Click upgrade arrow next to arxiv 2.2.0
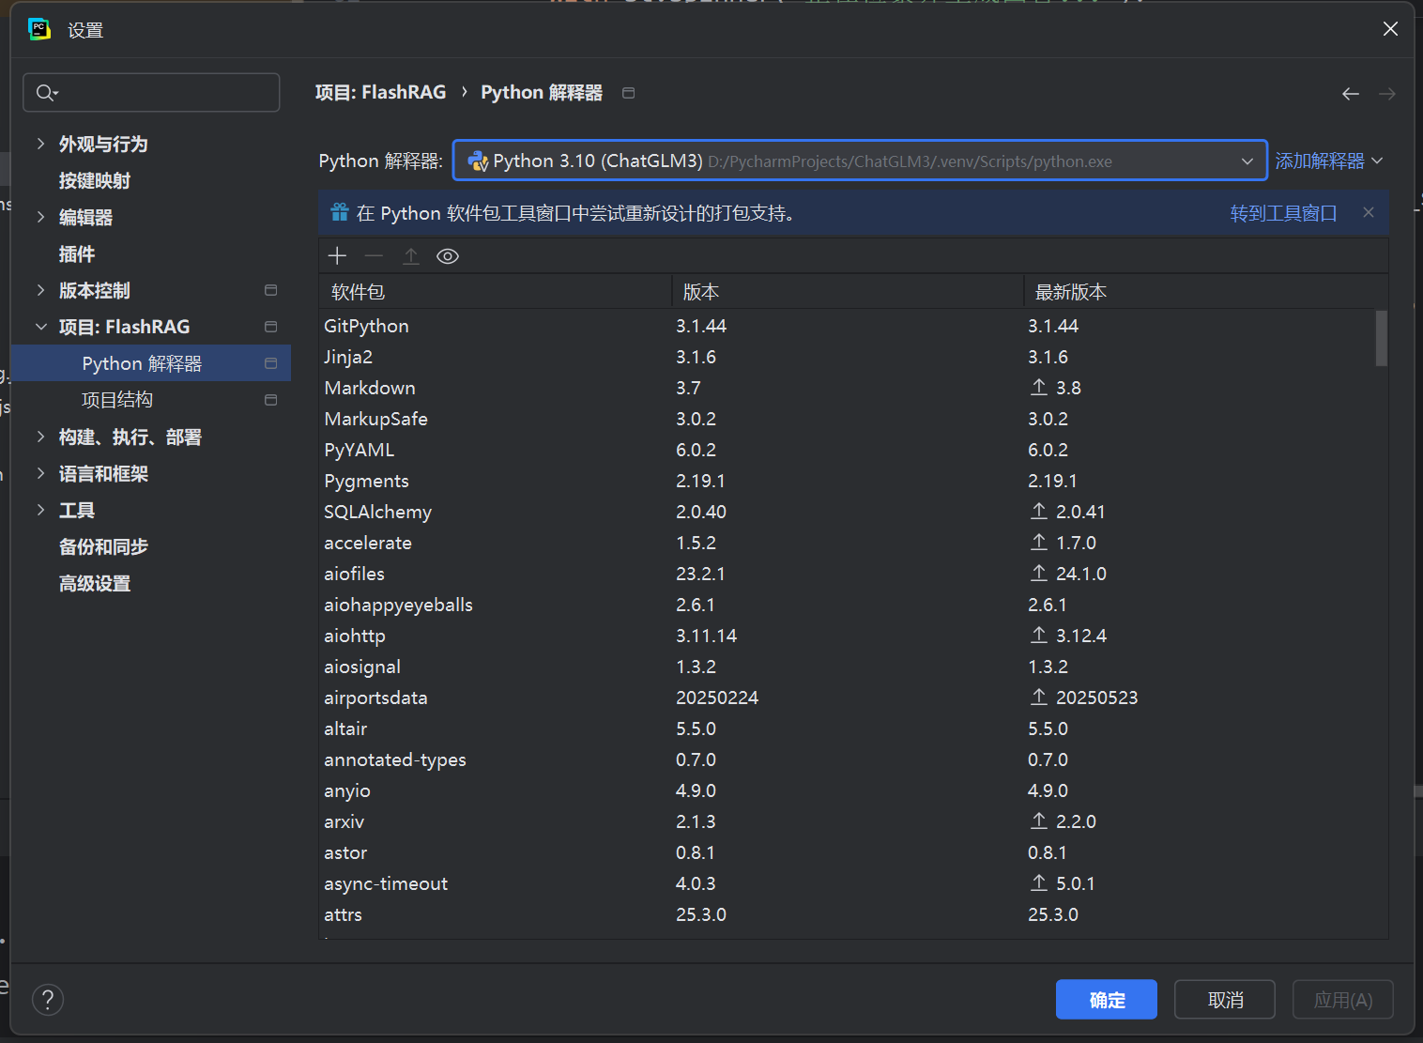 (x=1039, y=821)
